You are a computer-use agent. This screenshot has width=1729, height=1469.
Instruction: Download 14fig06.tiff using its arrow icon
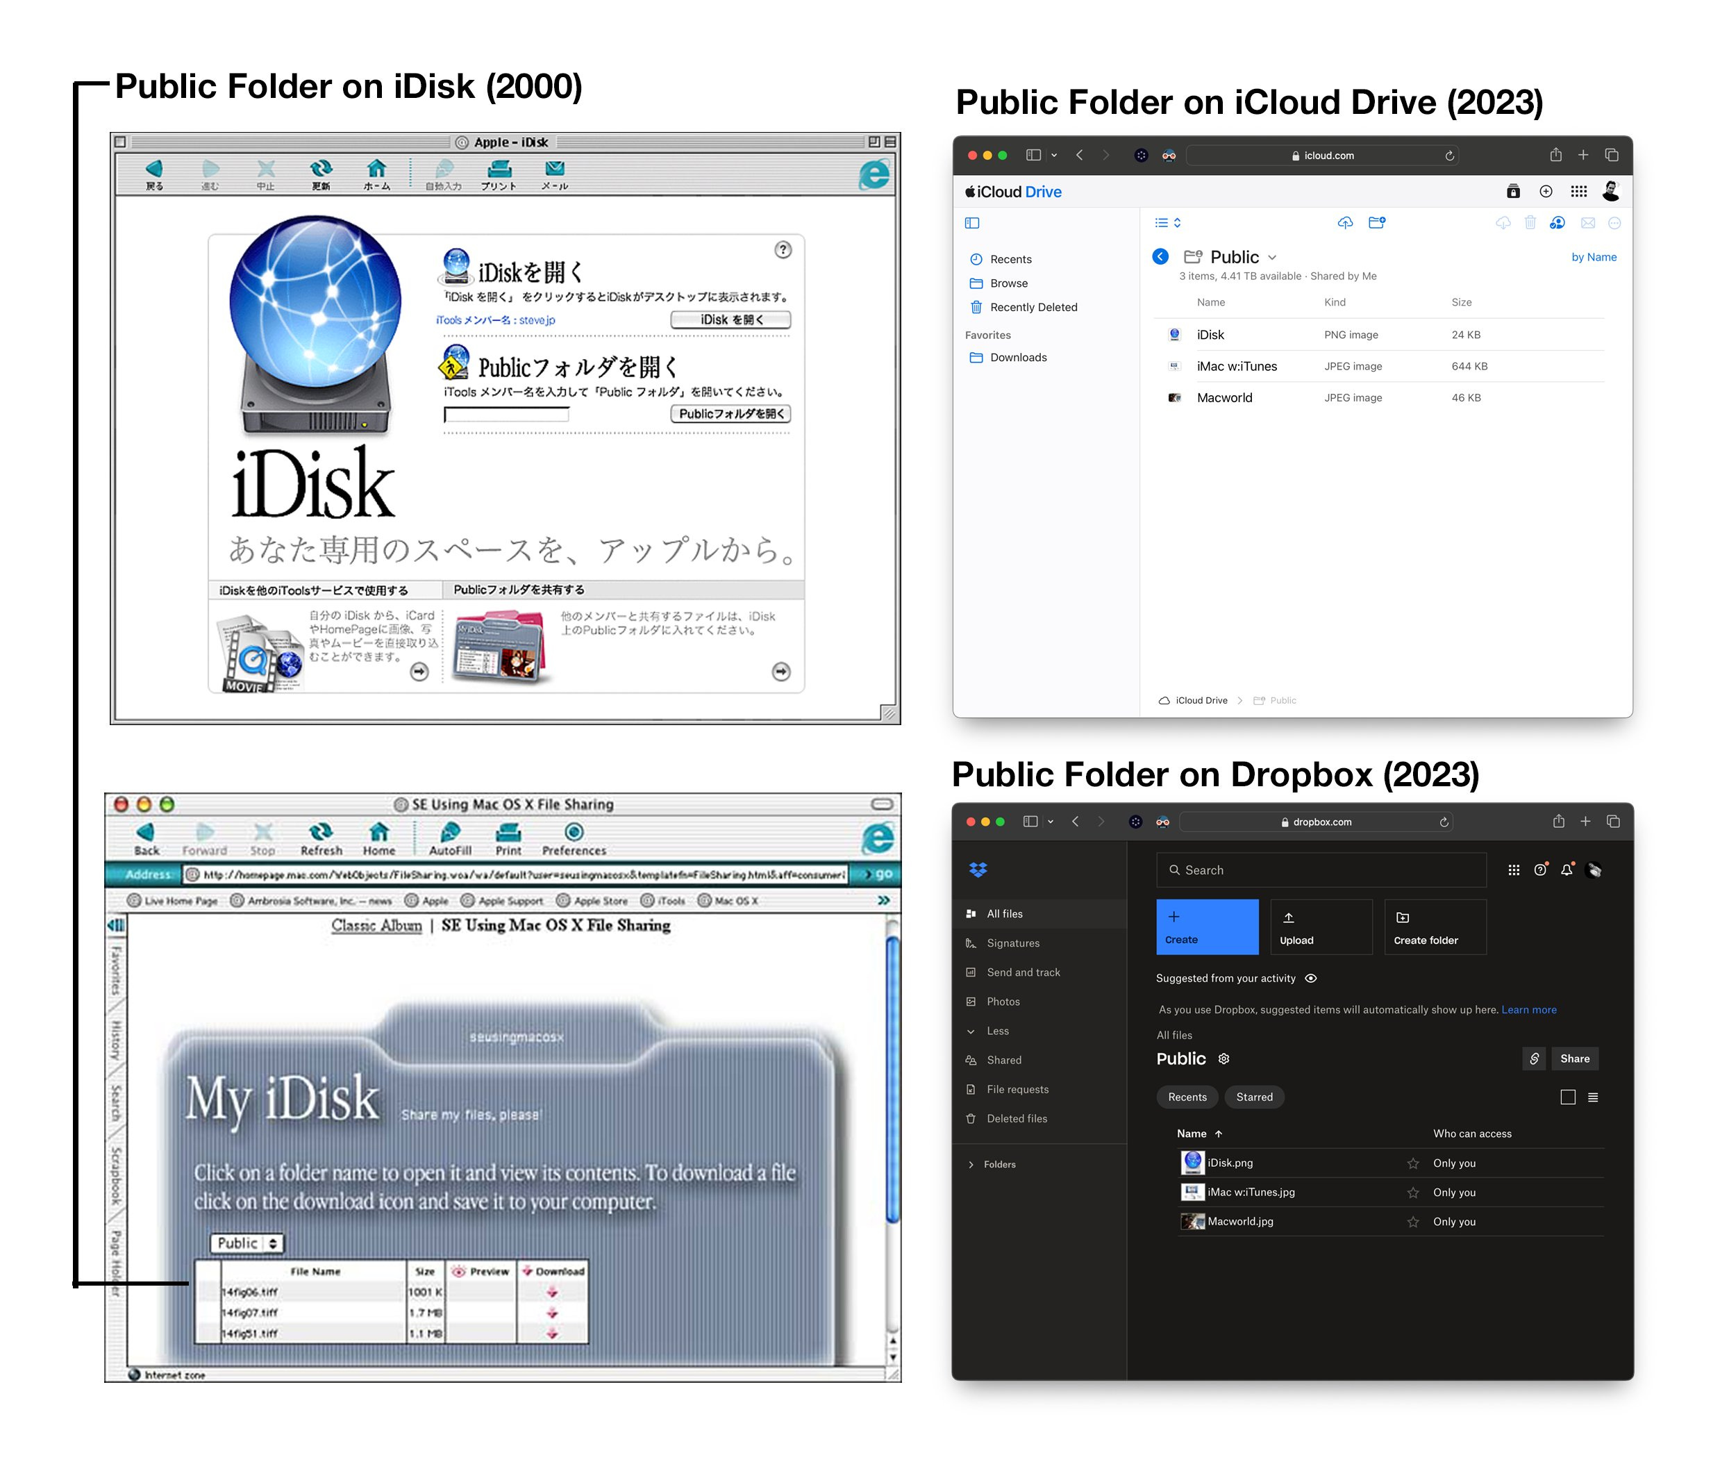tap(551, 1292)
